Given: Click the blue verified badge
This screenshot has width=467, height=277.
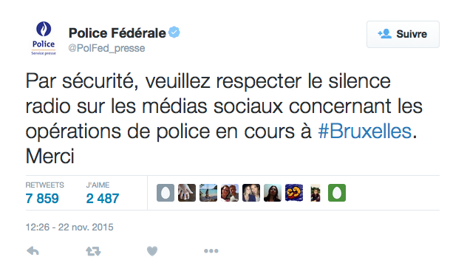Looking at the screenshot, I should pyautogui.click(x=174, y=33).
